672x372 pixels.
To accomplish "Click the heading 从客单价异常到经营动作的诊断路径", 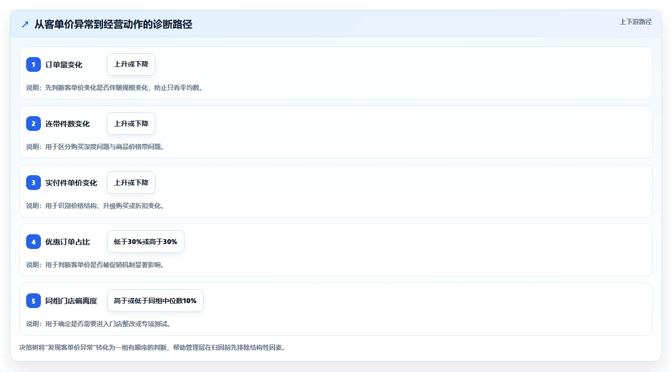I will point(113,25).
